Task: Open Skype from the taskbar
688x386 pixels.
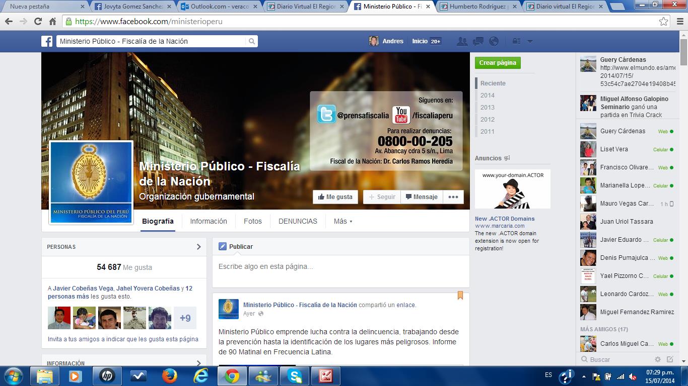Action: pyautogui.click(x=295, y=376)
